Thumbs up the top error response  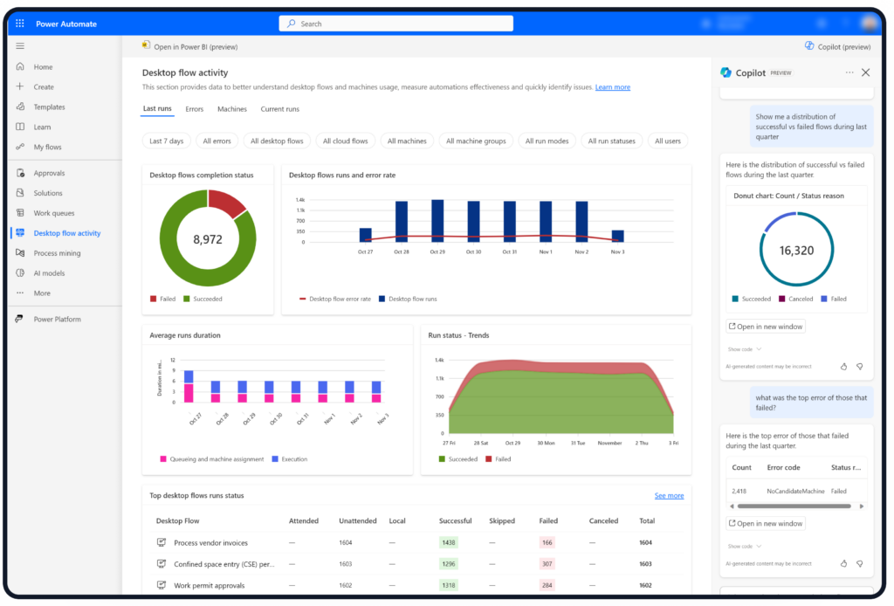[x=844, y=563]
